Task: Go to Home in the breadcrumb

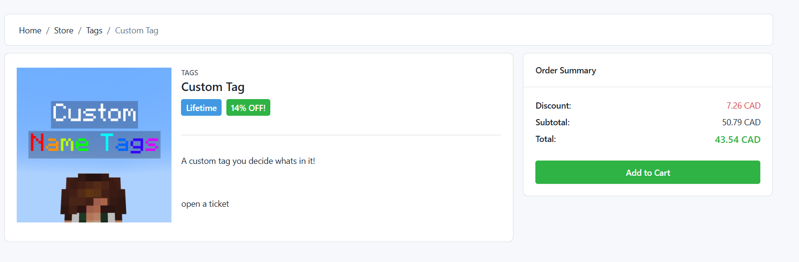Action: point(30,30)
